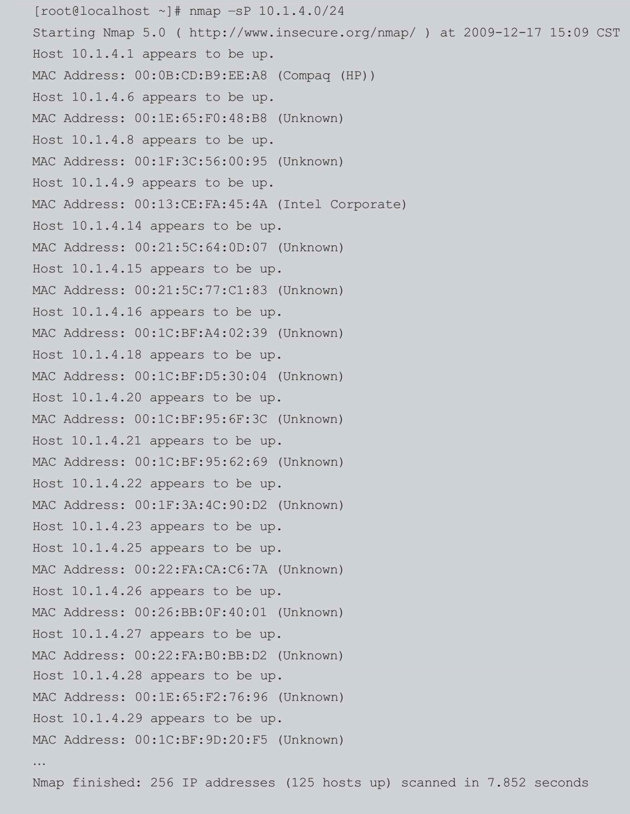Click the Compaq (HP) vendor text
Viewport: 630px width, 814px height.
326,76
